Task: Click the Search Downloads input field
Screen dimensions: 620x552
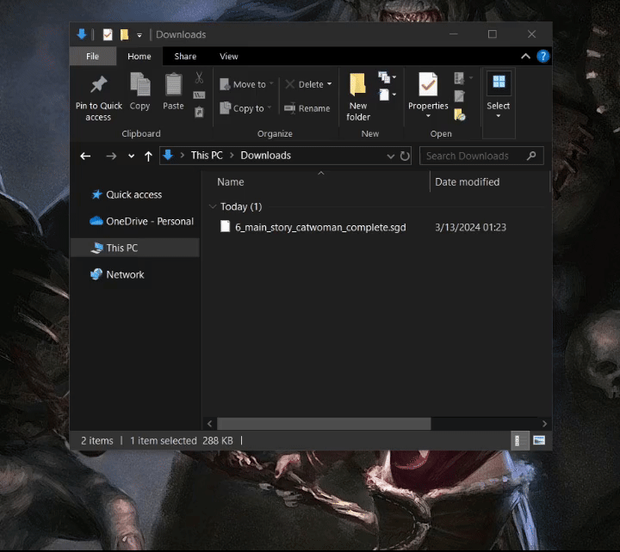Action: (472, 156)
